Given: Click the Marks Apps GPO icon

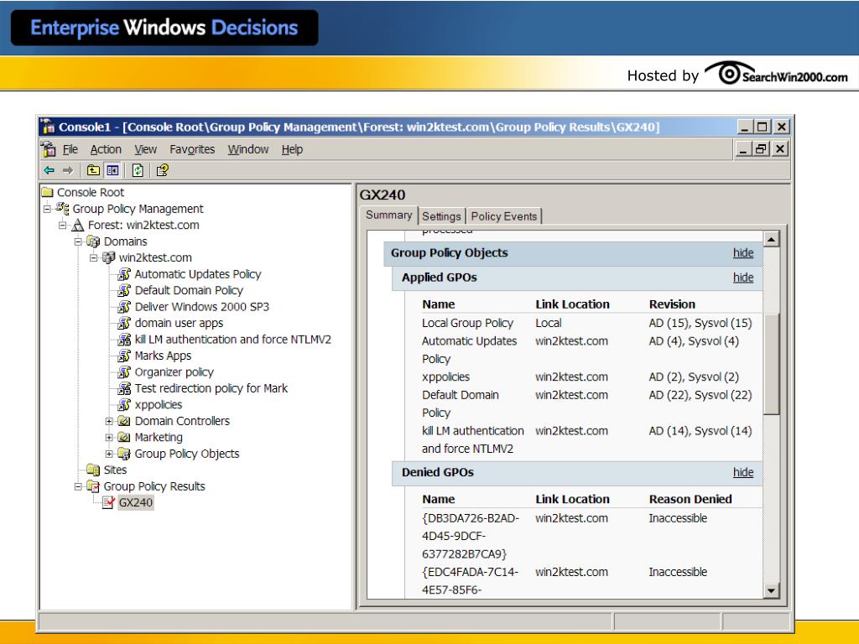Looking at the screenshot, I should point(124,356).
